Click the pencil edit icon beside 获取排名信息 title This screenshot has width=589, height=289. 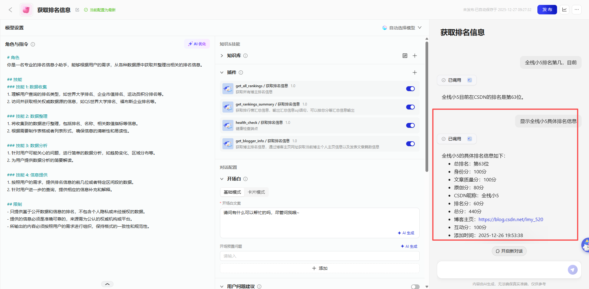[77, 10]
